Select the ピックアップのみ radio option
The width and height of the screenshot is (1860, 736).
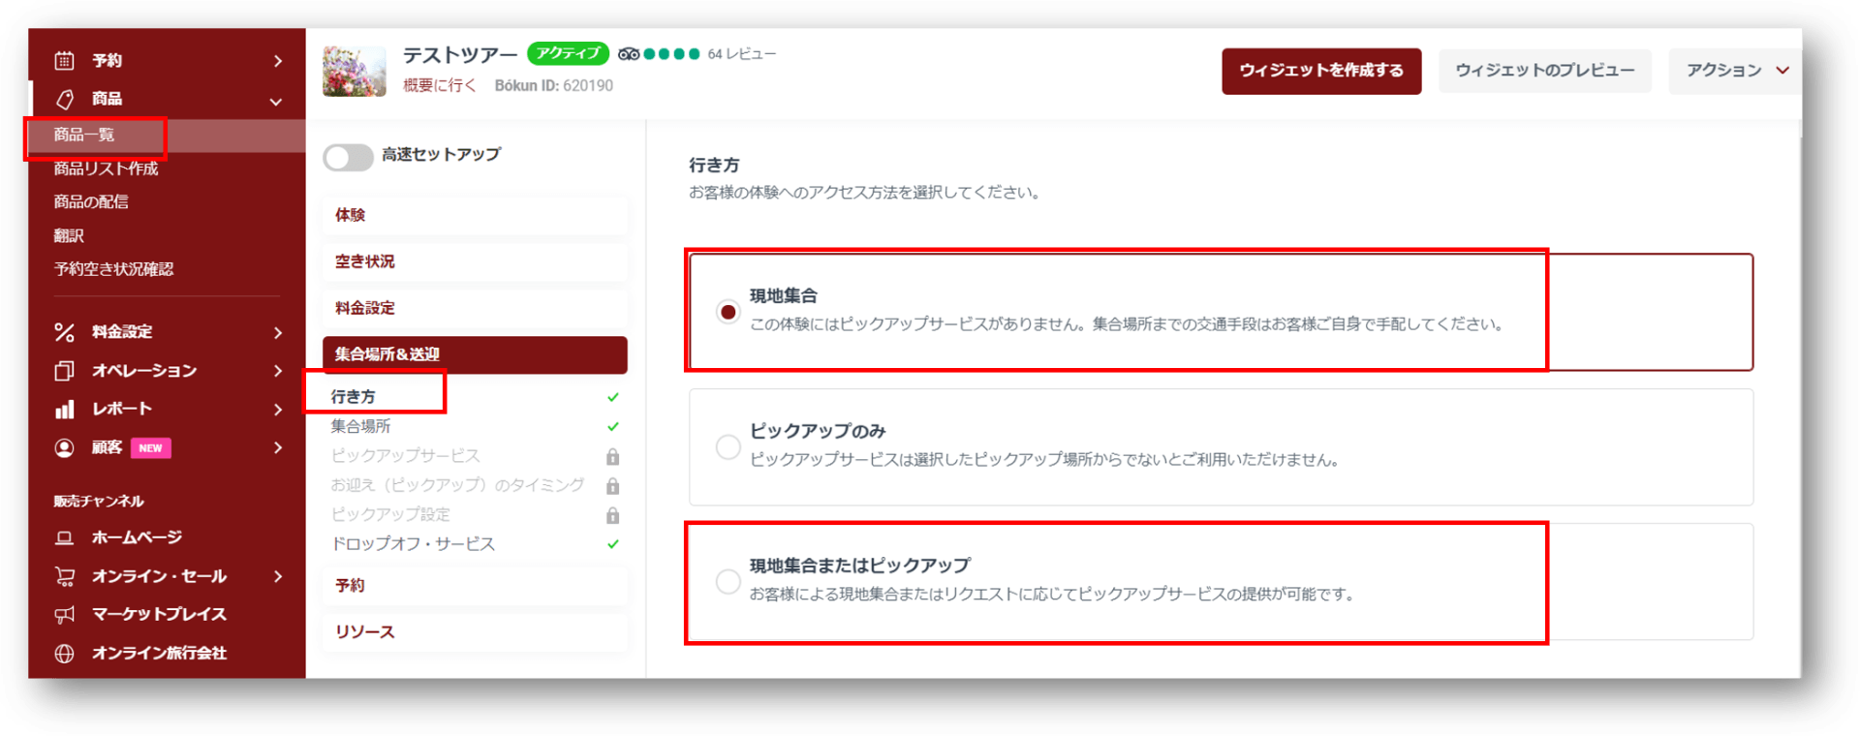(x=728, y=446)
